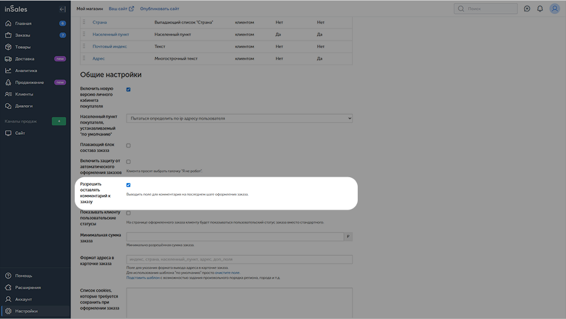Open the Заказы orders icon in sidebar
The width and height of the screenshot is (566, 319).
pyautogui.click(x=8, y=35)
